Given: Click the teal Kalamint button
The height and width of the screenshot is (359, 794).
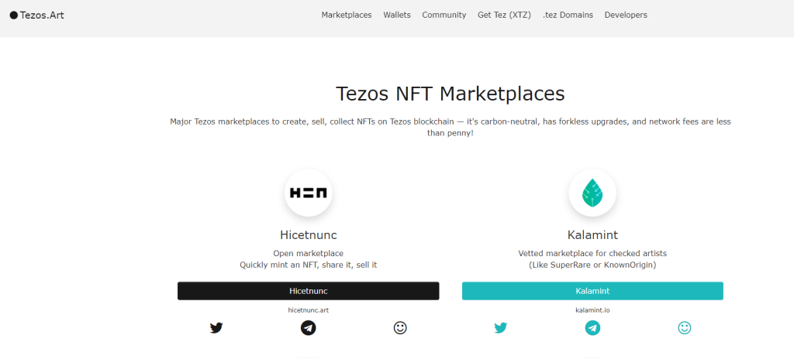Looking at the screenshot, I should point(592,291).
